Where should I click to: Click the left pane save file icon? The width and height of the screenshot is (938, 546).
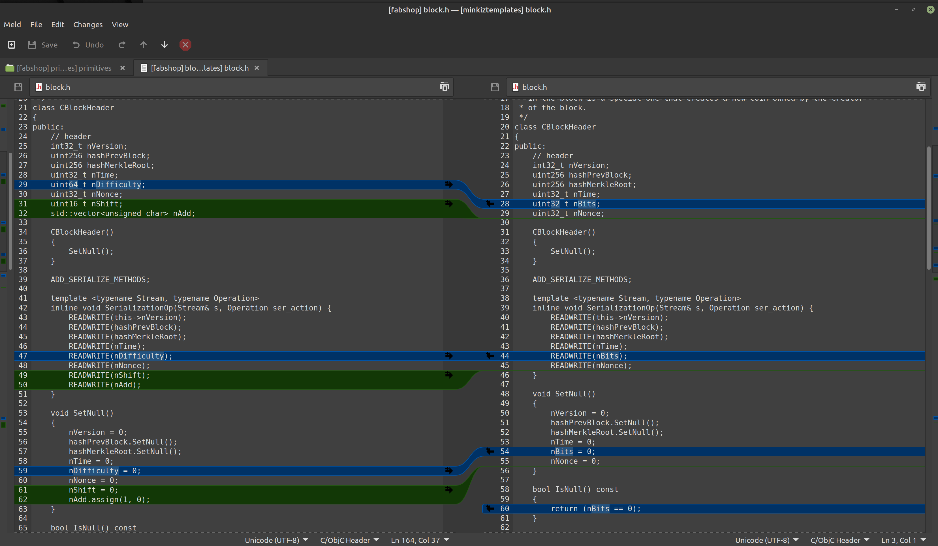tap(18, 87)
